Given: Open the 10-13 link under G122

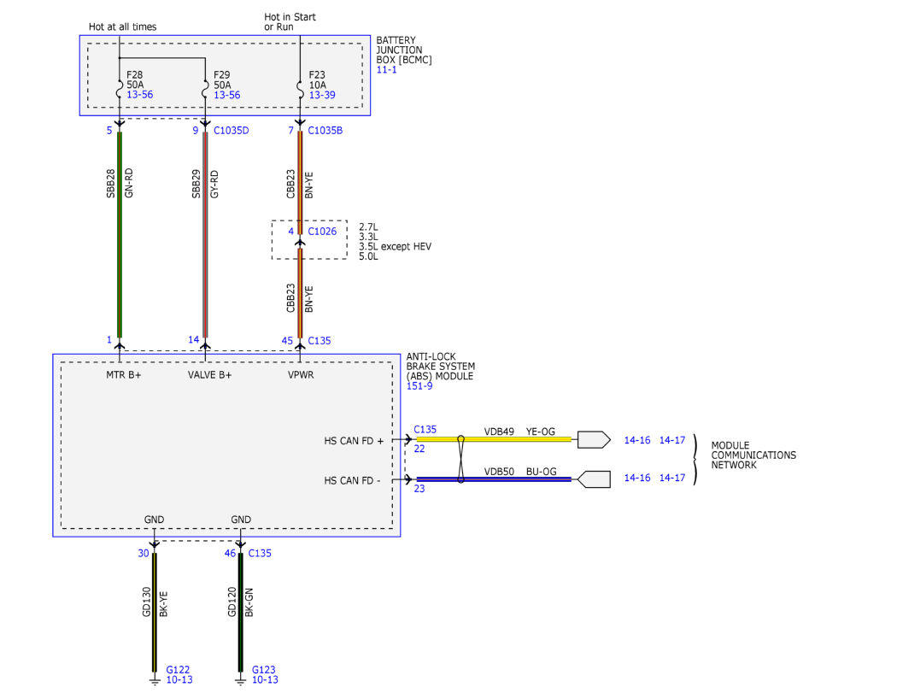Looking at the screenshot, I should click(179, 680).
